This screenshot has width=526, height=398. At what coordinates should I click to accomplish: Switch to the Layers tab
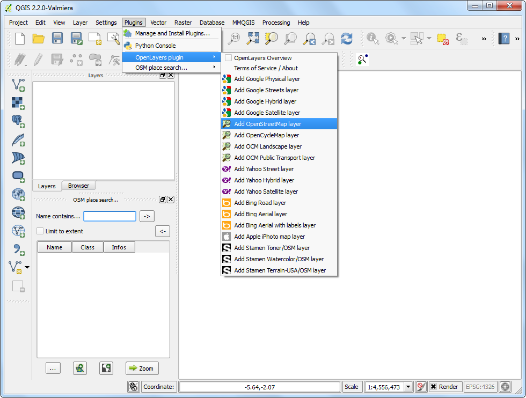(x=47, y=186)
